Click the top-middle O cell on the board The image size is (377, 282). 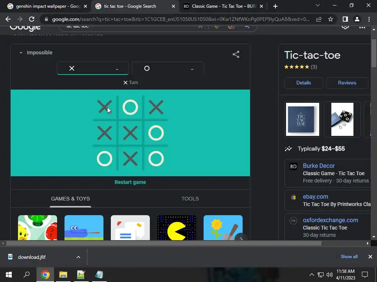[x=130, y=107]
